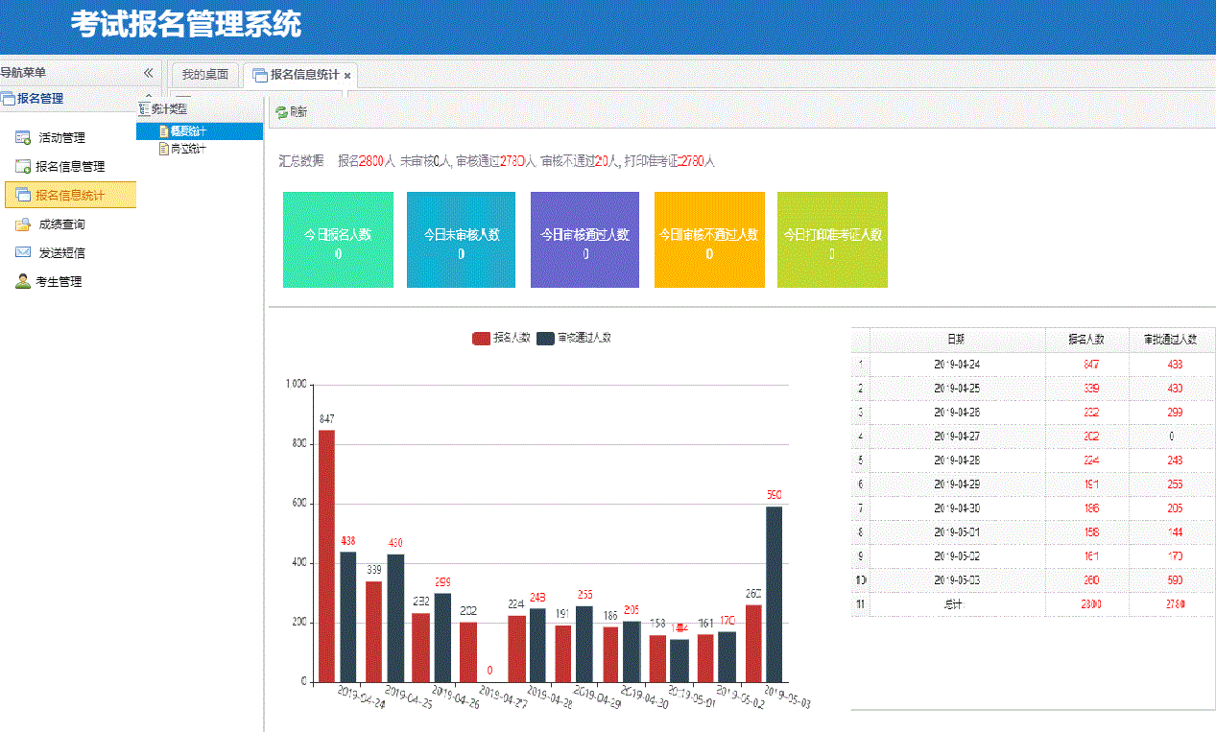Open 活动管理 icon in navigation menu
This screenshot has width=1216, height=732.
(x=23, y=138)
